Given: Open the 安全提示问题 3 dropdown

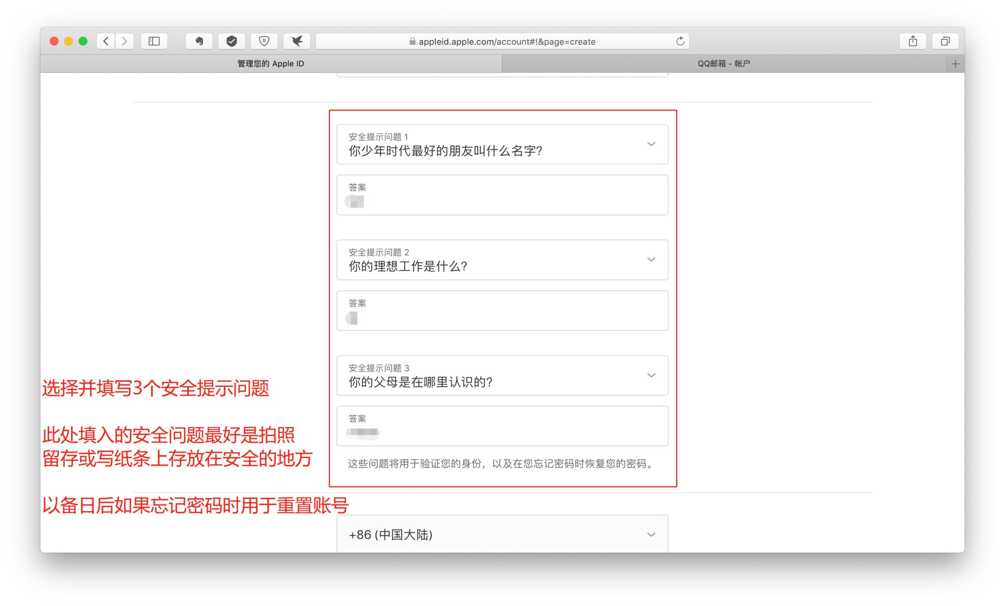Looking at the screenshot, I should point(502,375).
